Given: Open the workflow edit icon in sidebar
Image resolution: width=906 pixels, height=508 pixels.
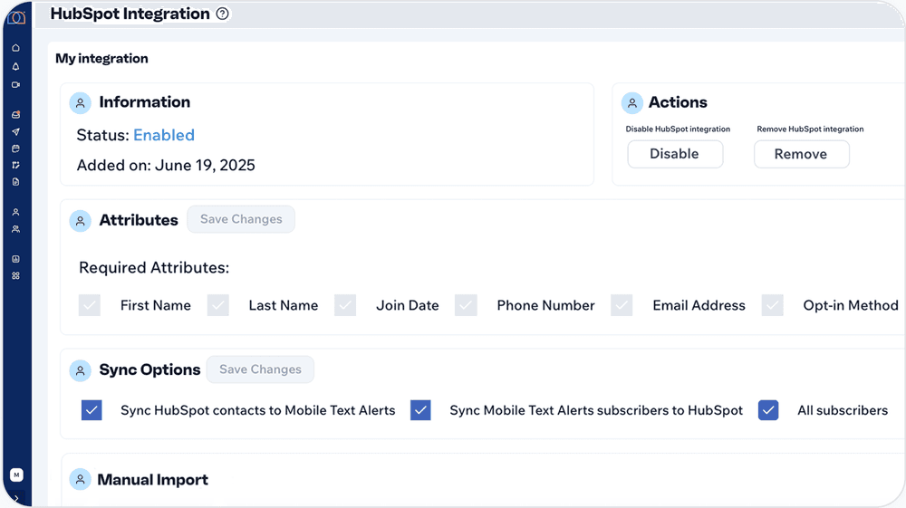Looking at the screenshot, I should [x=16, y=165].
